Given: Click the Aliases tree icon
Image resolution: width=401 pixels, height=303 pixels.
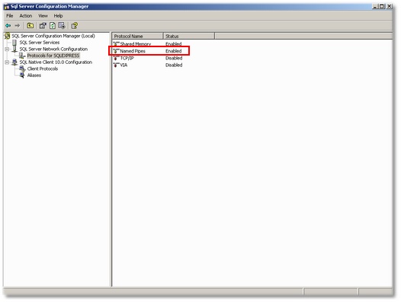Looking at the screenshot, I should 22,75.
